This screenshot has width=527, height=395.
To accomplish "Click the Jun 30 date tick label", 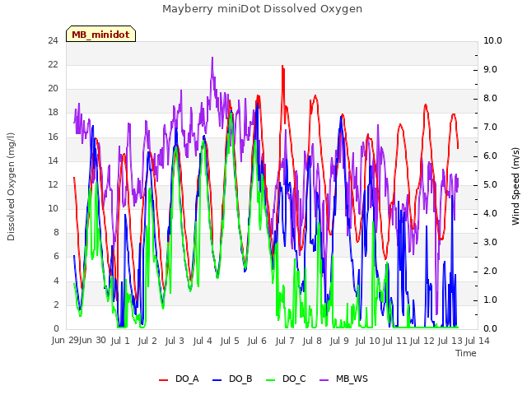I will pos(92,340).
